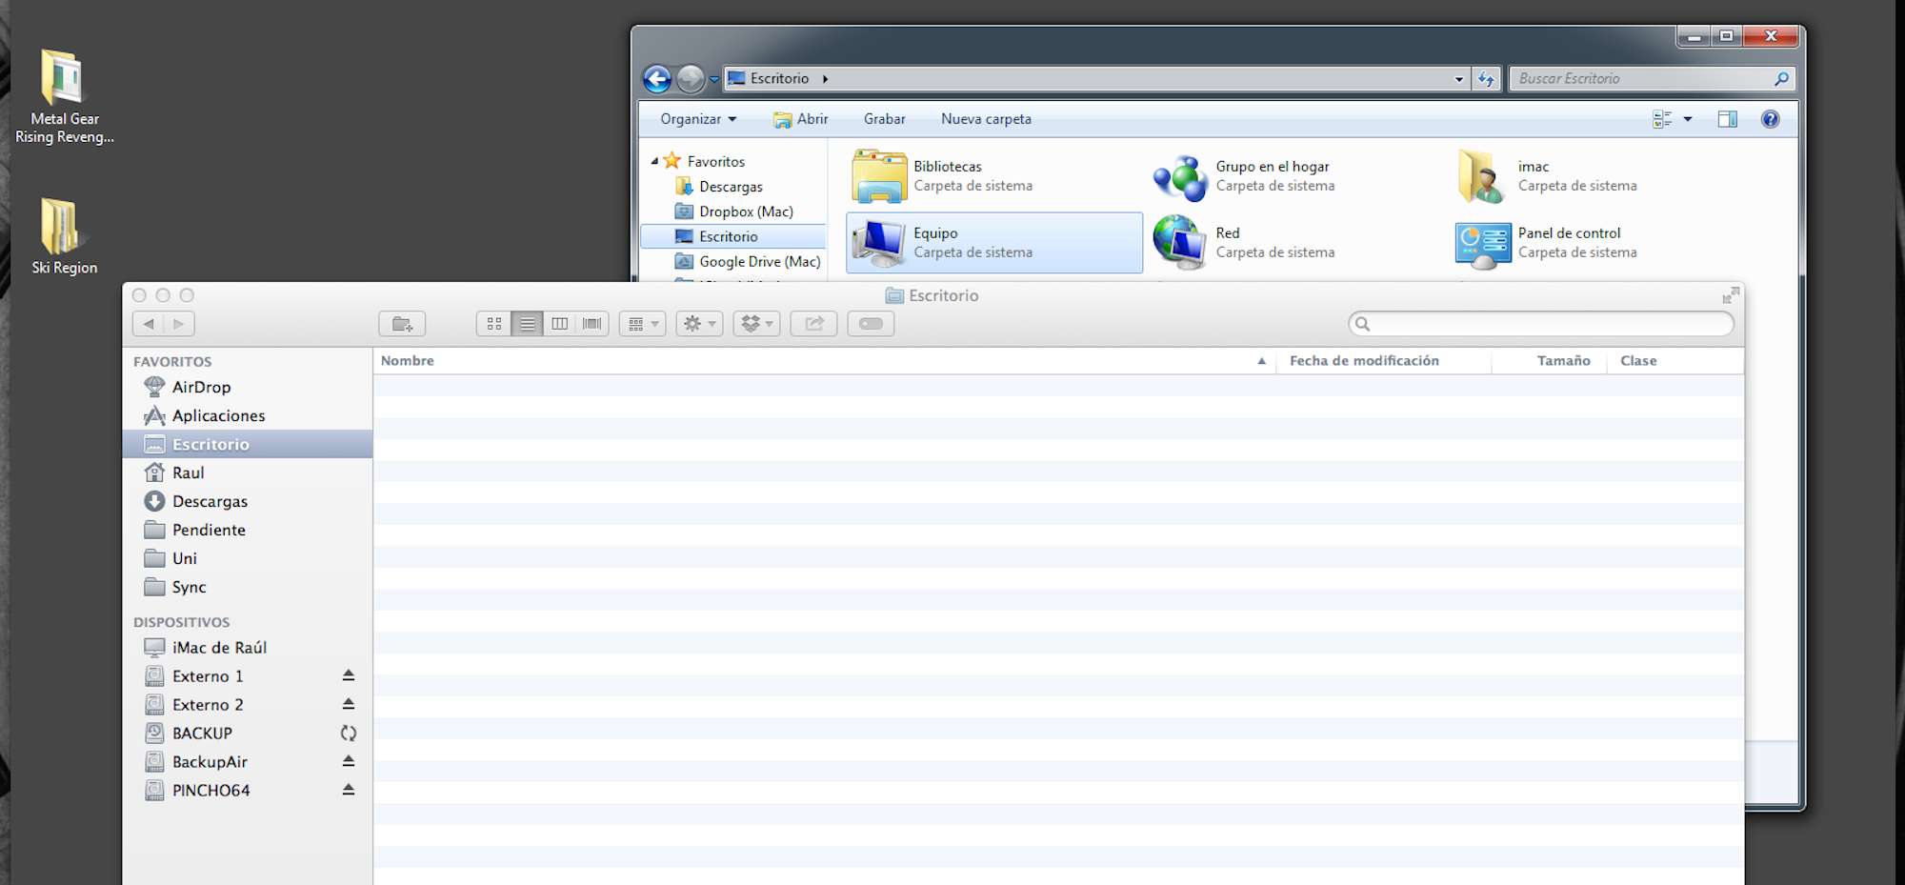Viewport: 1905px width, 885px height.
Task: Open Aplicaciones in Finder sidebar
Action: pos(248,415)
